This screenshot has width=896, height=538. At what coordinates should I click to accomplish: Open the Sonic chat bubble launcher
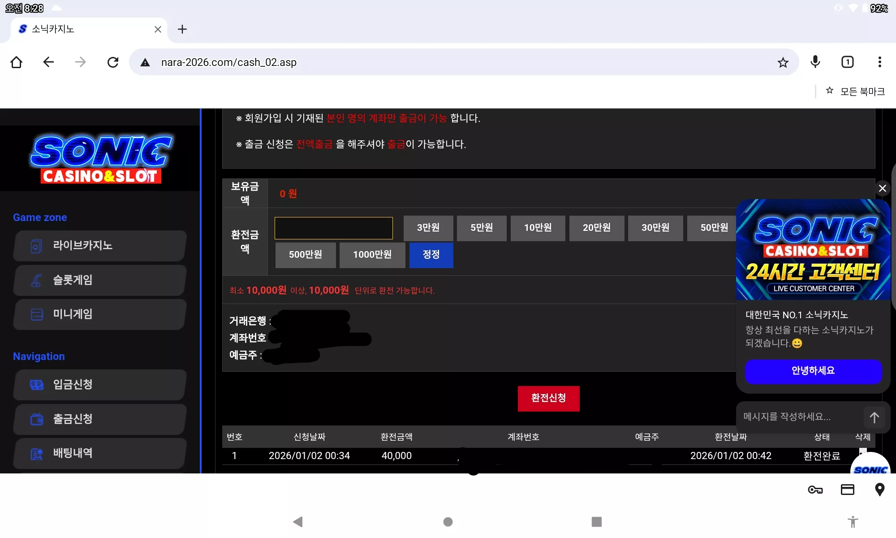coord(870,464)
